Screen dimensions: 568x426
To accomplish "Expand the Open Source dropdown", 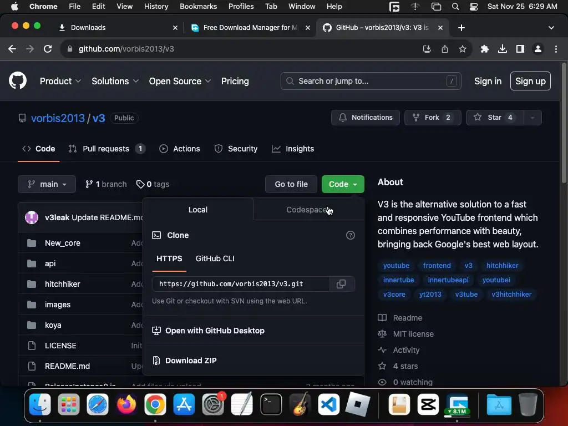I will click(180, 81).
